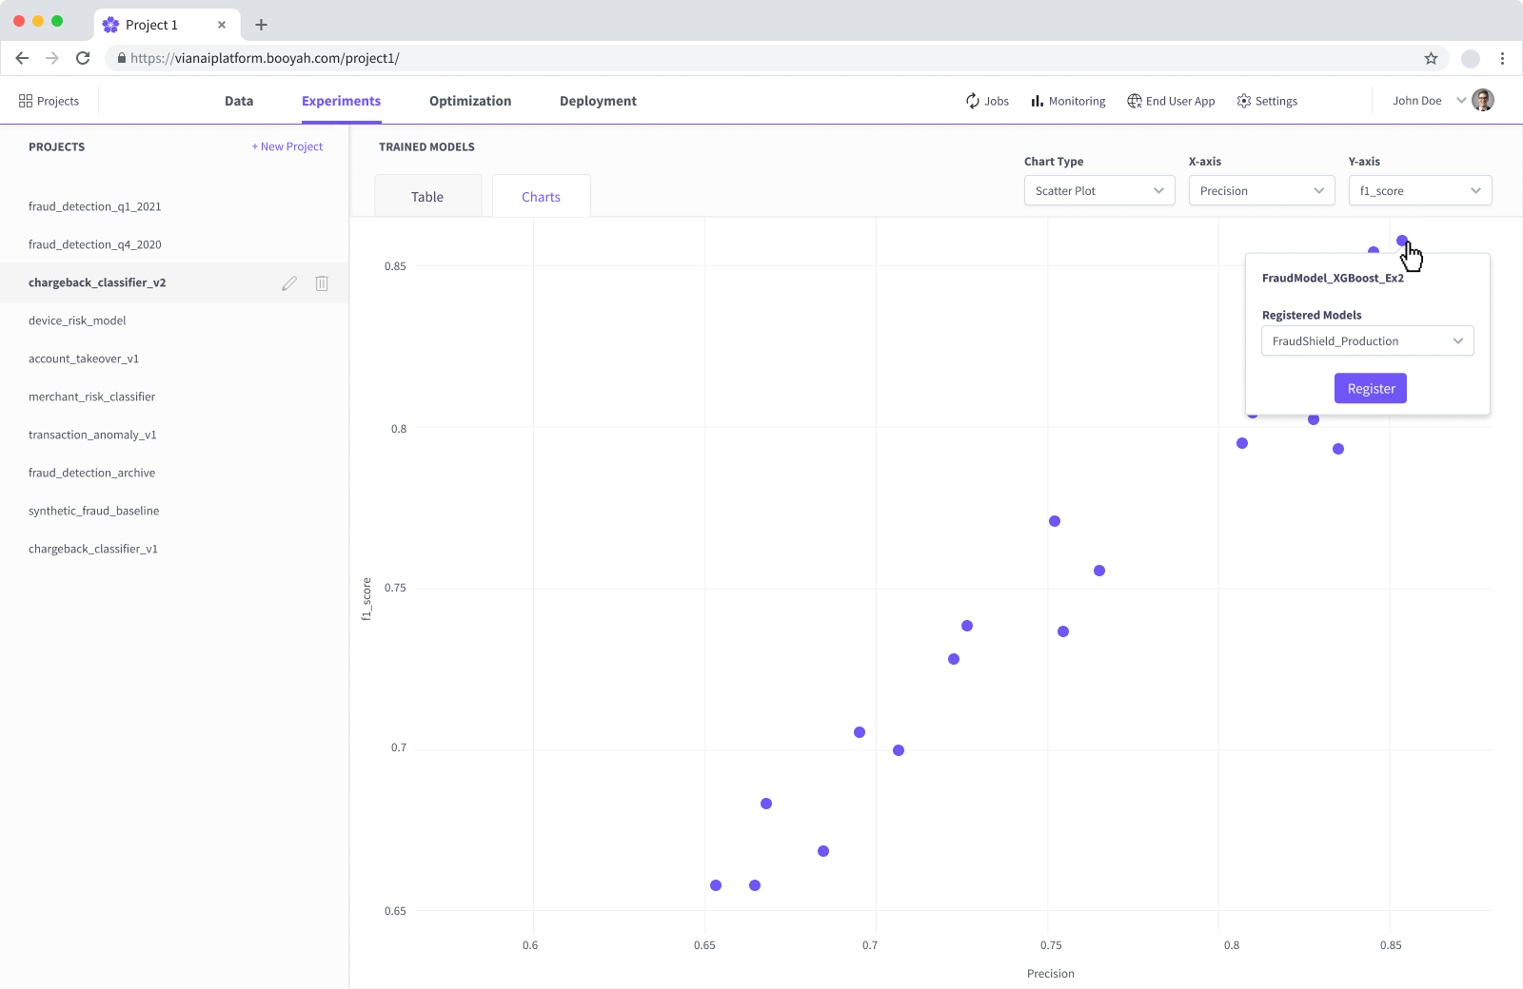Viewport: 1523px width, 989px height.
Task: Switch to the Table view tab
Action: click(x=427, y=196)
